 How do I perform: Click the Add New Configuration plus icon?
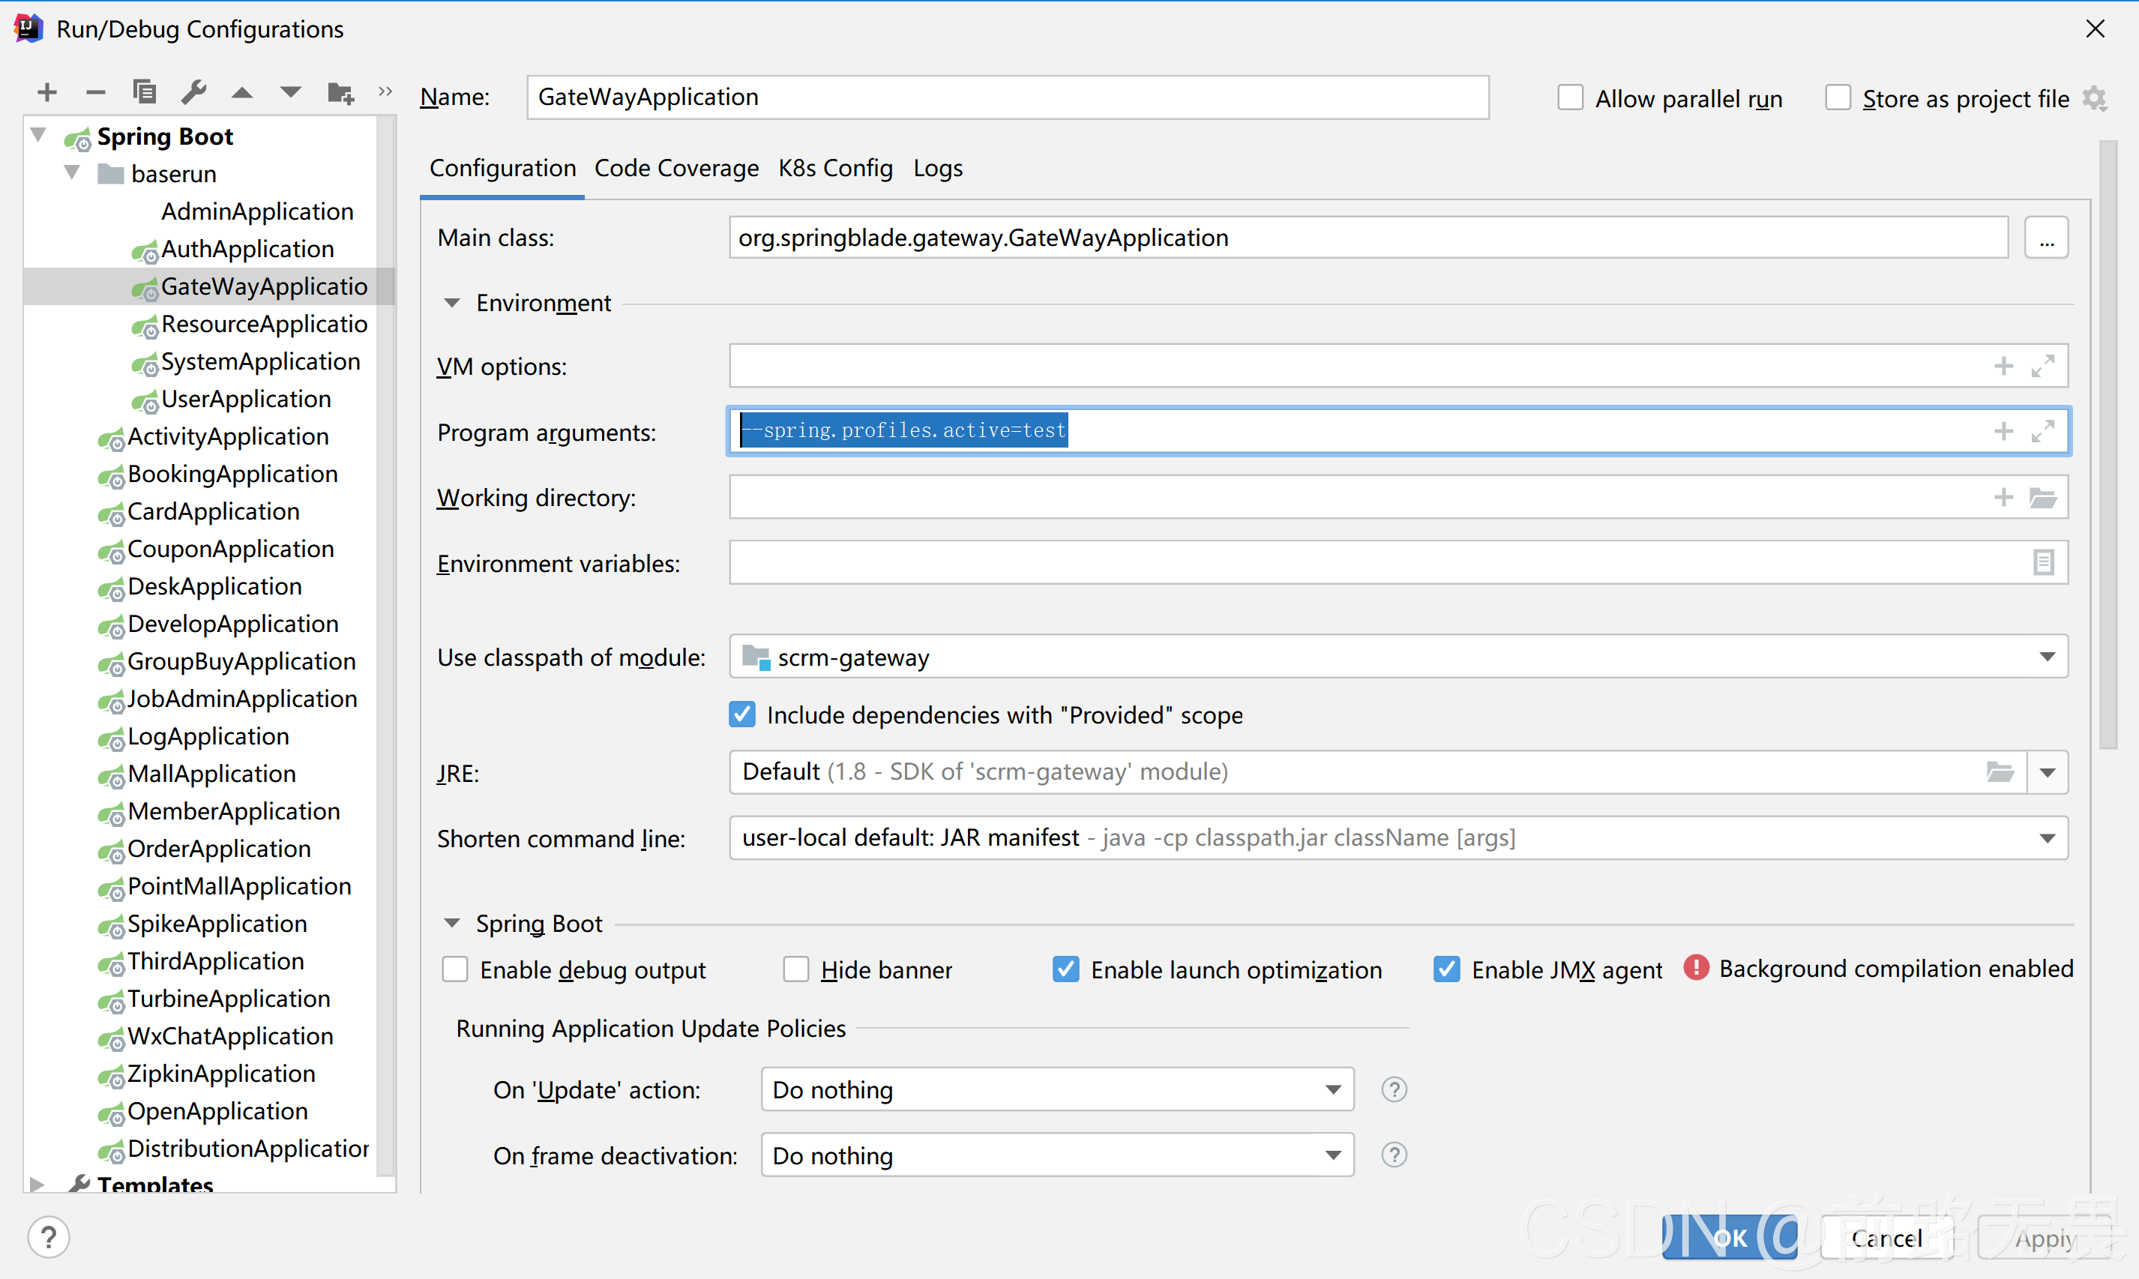point(47,92)
